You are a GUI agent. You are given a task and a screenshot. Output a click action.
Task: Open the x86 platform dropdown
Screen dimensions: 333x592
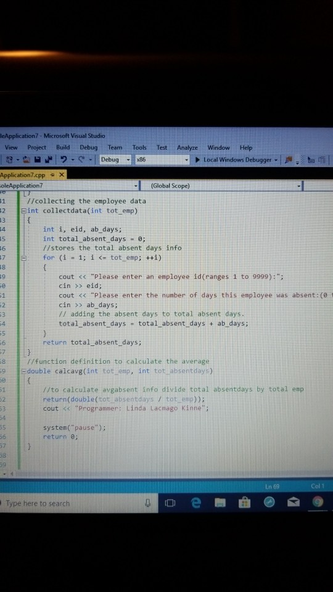pyautogui.click(x=162, y=160)
